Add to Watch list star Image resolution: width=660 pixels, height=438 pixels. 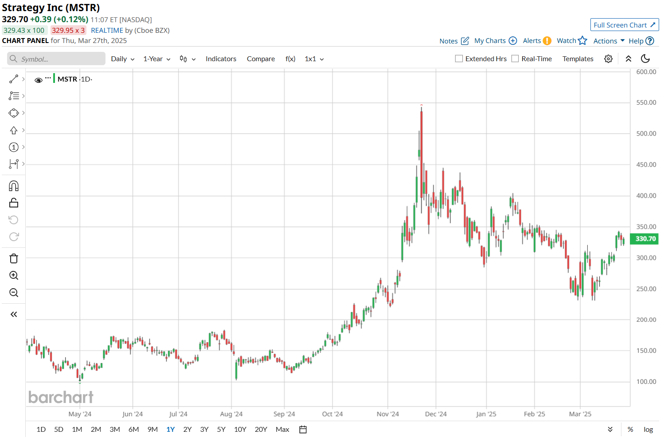(582, 40)
